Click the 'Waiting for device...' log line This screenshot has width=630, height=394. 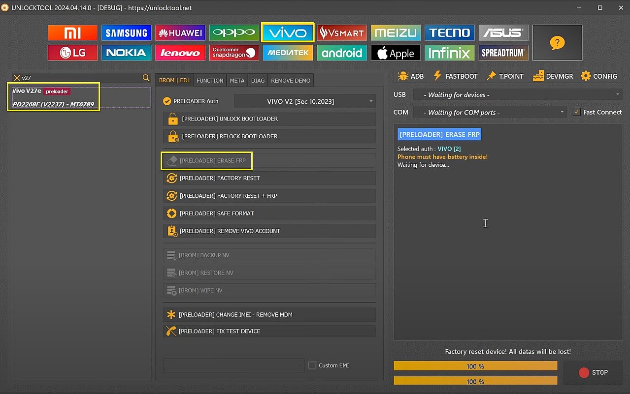tap(423, 165)
